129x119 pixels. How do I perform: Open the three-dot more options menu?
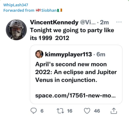pos(119,22)
